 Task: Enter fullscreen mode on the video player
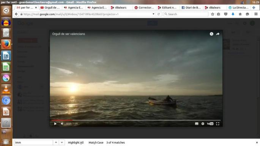217,124
